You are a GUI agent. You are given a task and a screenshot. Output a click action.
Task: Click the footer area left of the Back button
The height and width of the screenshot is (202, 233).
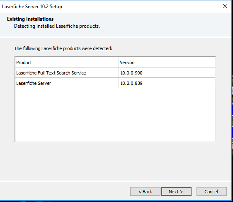(65, 191)
